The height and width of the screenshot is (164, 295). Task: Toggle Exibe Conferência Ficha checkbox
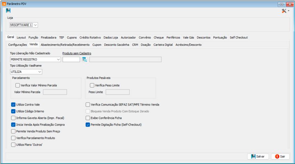(88, 118)
